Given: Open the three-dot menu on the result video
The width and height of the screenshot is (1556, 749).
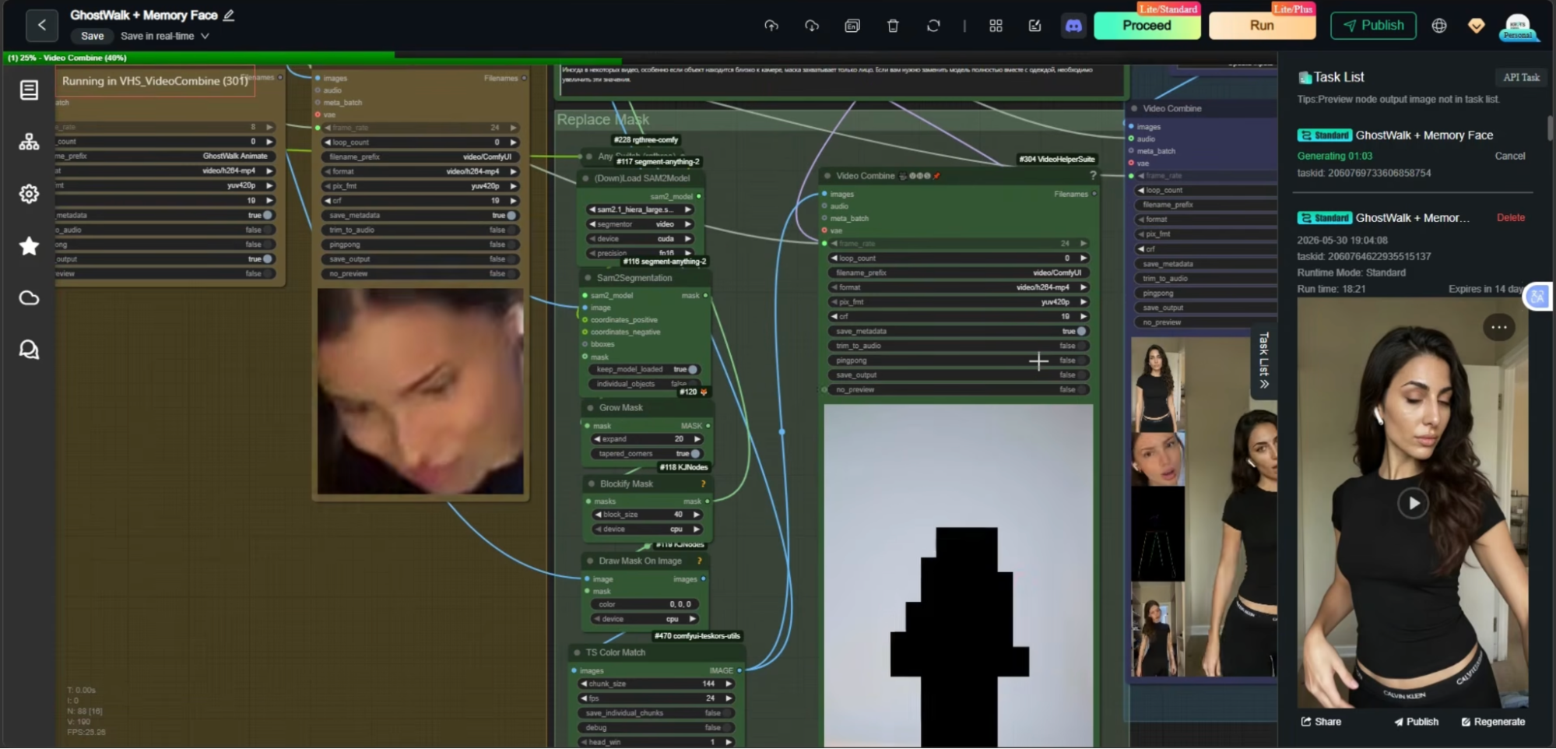Looking at the screenshot, I should 1499,328.
